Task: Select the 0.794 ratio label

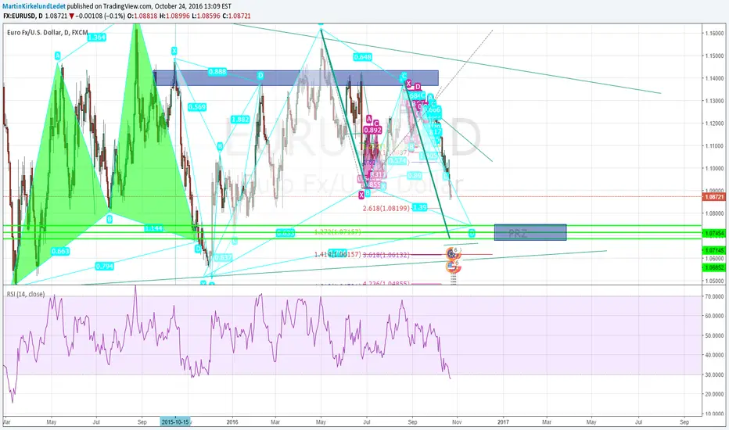Action: [x=104, y=267]
